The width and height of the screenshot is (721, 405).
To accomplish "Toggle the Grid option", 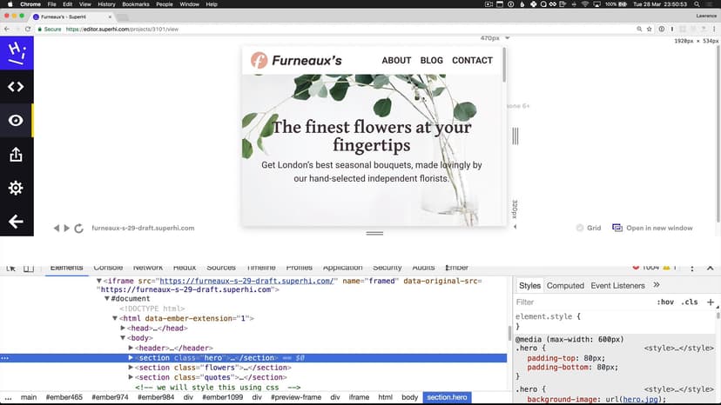I will pyautogui.click(x=580, y=228).
